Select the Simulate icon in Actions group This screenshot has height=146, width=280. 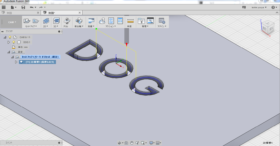[x=102, y=20]
